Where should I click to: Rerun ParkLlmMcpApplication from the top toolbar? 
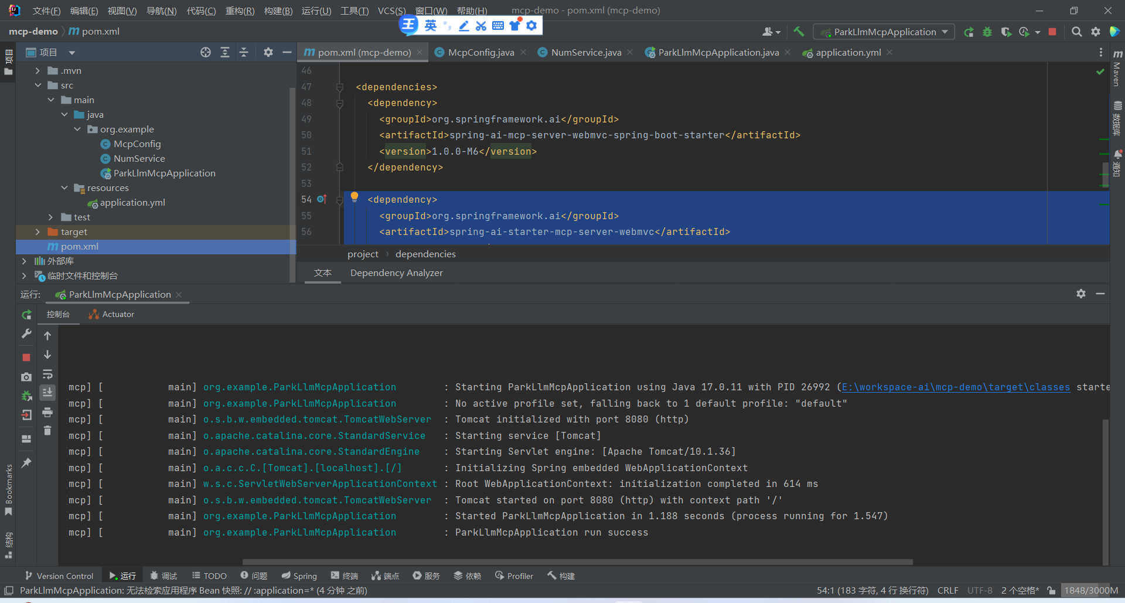pyautogui.click(x=969, y=32)
